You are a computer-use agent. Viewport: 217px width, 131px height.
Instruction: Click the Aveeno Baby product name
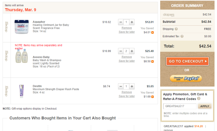[41, 57]
